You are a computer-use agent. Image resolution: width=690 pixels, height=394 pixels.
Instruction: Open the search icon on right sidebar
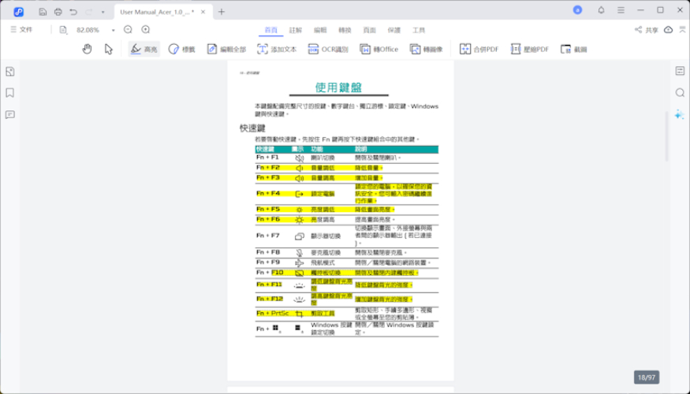680,92
